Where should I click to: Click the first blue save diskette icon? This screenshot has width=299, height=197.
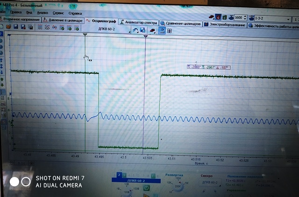15,27
